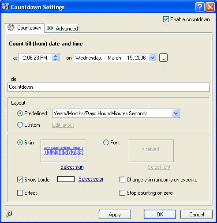Open the Countdown tab
217x223 pixels.
(x=24, y=28)
